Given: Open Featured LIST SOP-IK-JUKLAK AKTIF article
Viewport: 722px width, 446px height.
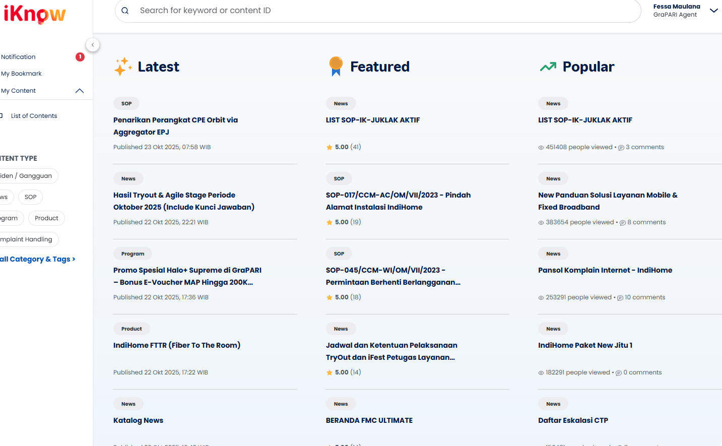Looking at the screenshot, I should [373, 120].
